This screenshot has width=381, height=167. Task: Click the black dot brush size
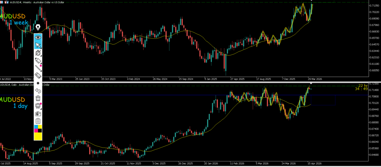tap(38, 83)
